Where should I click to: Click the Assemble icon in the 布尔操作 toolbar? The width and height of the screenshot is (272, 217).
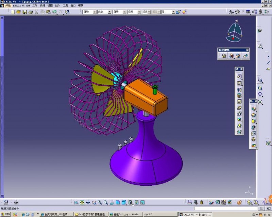[224, 56]
